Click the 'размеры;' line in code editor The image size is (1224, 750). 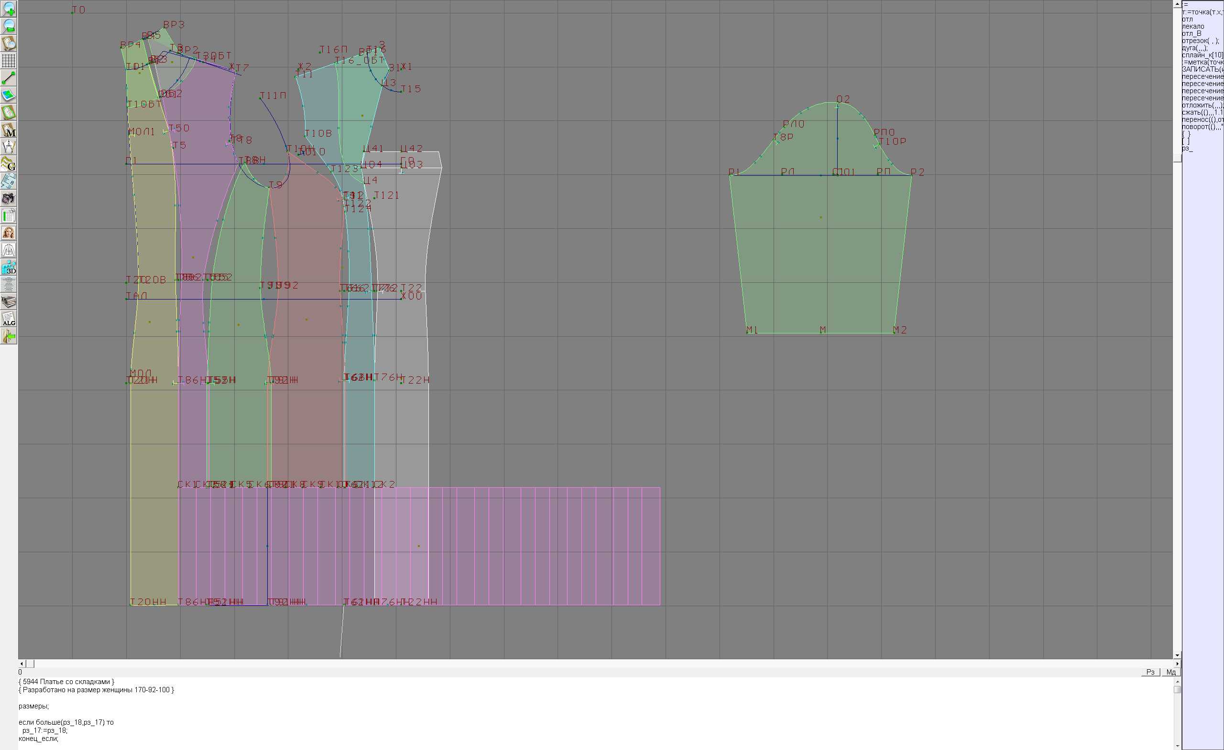34,706
